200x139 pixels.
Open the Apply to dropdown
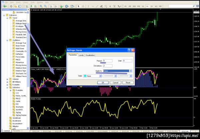click(x=131, y=71)
